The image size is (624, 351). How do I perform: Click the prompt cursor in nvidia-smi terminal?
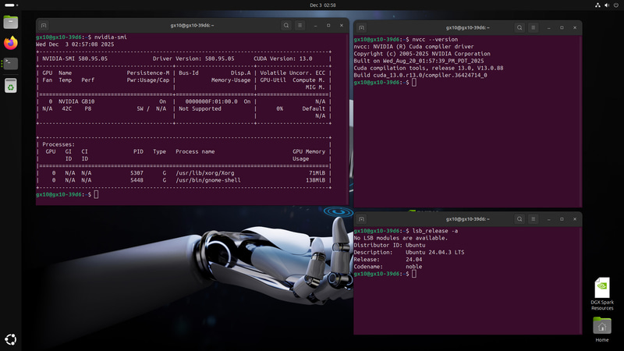[x=96, y=194]
